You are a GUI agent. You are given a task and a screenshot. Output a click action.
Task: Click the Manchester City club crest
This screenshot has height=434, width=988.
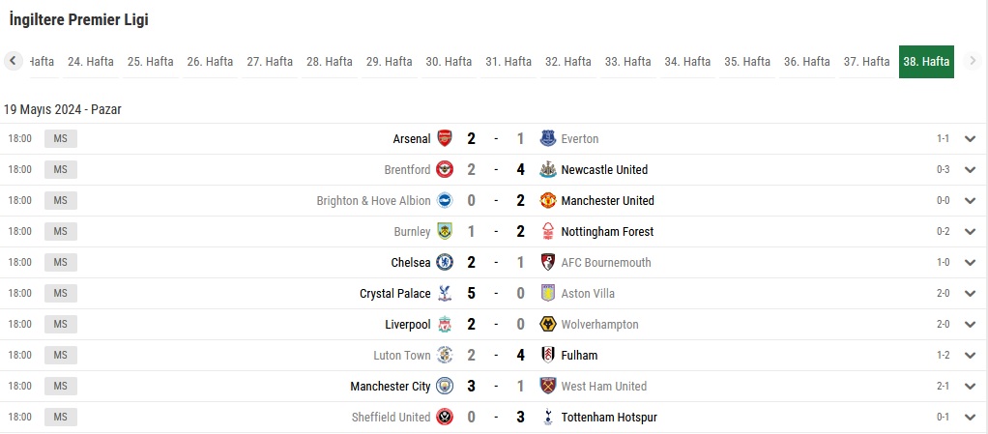pyautogui.click(x=445, y=386)
